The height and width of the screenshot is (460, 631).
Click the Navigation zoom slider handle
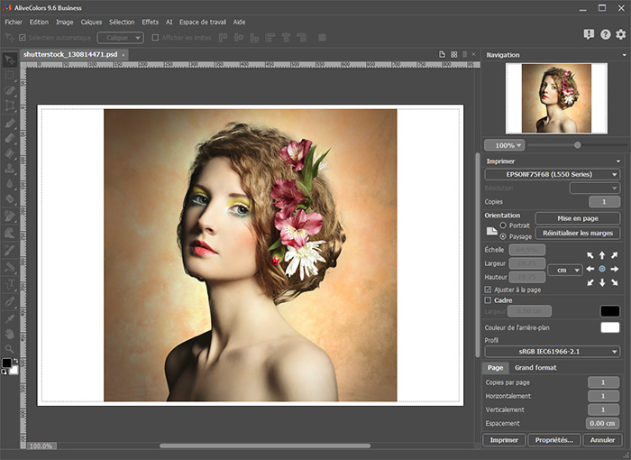click(x=578, y=145)
